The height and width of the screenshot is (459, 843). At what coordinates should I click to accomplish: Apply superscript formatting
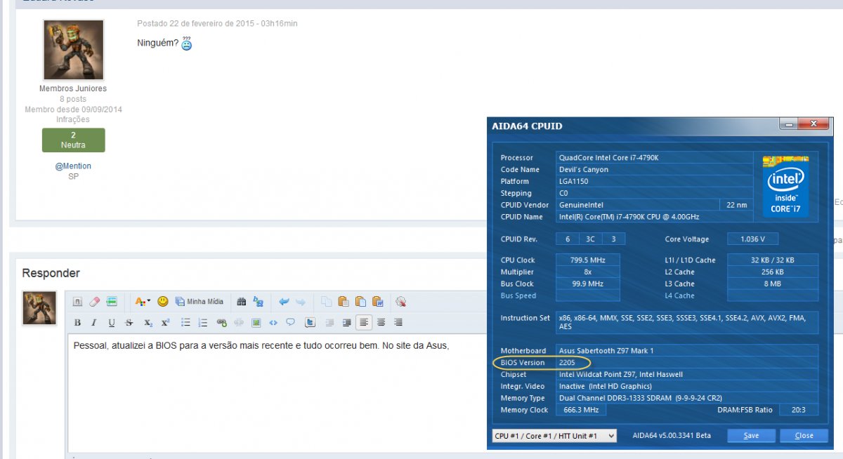(x=165, y=323)
